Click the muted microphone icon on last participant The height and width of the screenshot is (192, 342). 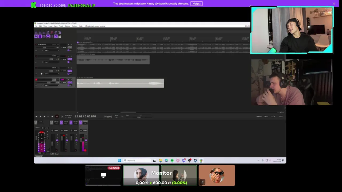pos(202,182)
